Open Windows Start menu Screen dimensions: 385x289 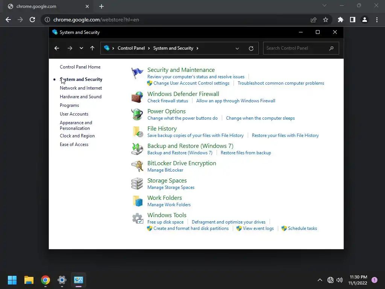(12, 280)
